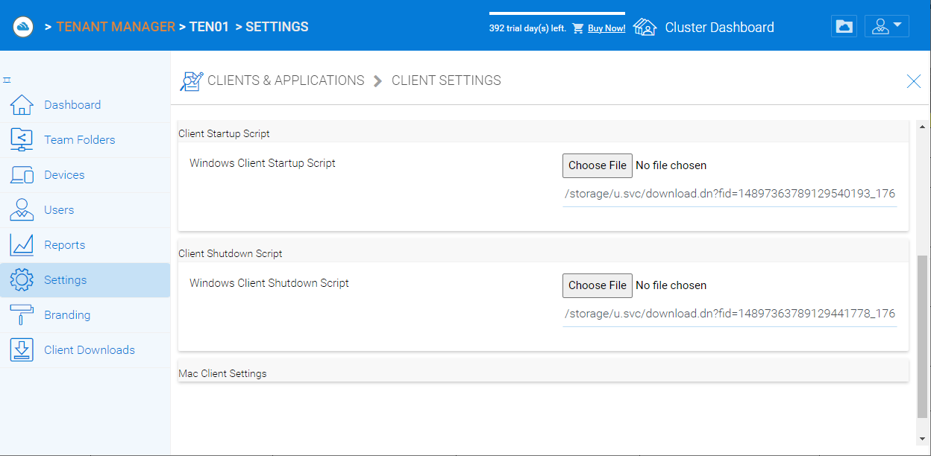Close the Client Settings panel
Image resolution: width=931 pixels, height=456 pixels.
point(913,81)
